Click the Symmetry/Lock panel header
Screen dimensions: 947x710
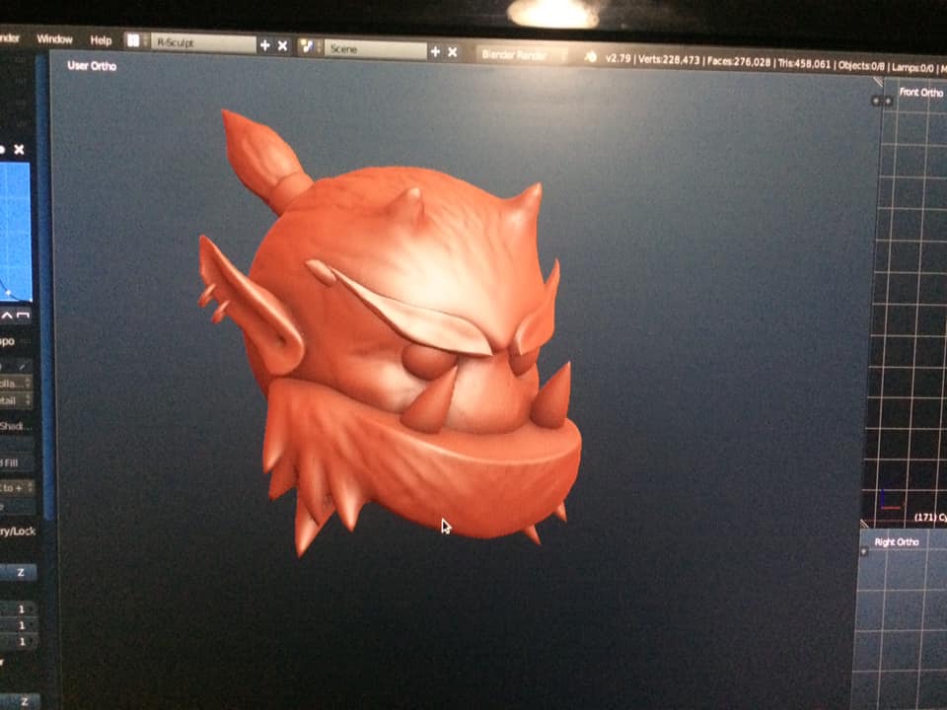tap(18, 532)
